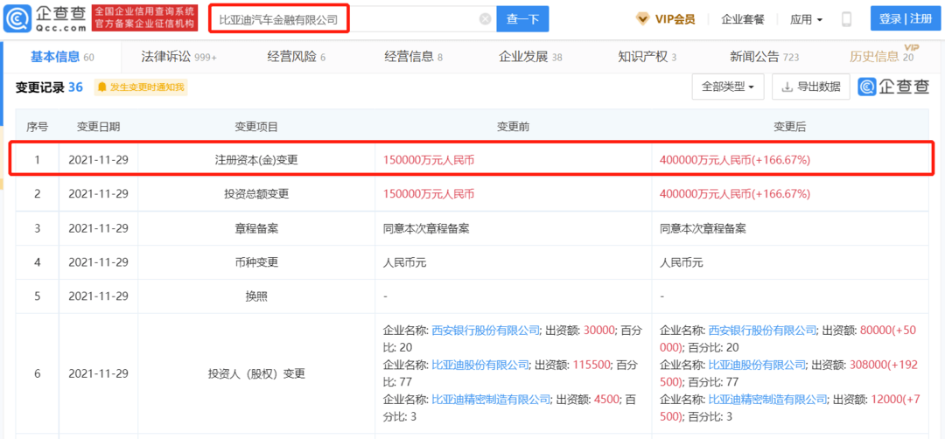Open the 全部类型 filter dropdown

pyautogui.click(x=728, y=87)
